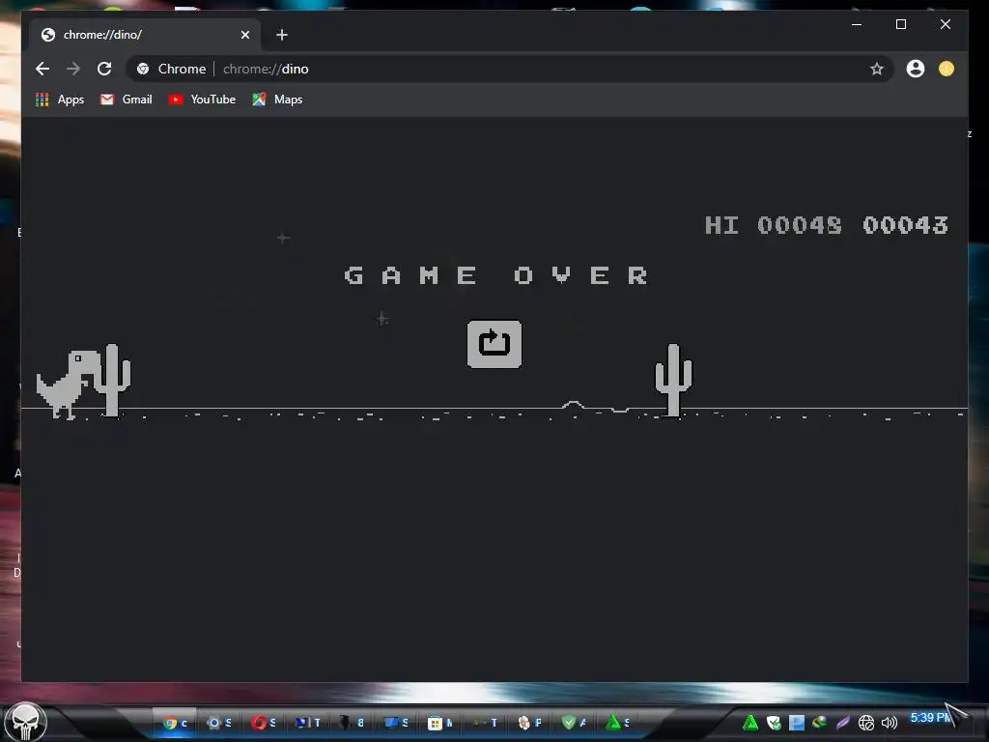Click the HI 00048 high score

[x=774, y=225]
